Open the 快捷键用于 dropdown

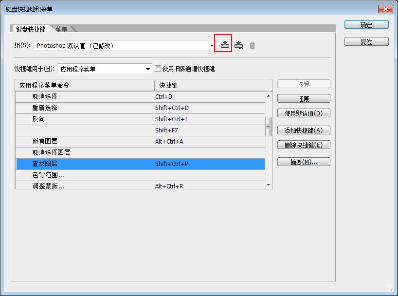coord(149,68)
